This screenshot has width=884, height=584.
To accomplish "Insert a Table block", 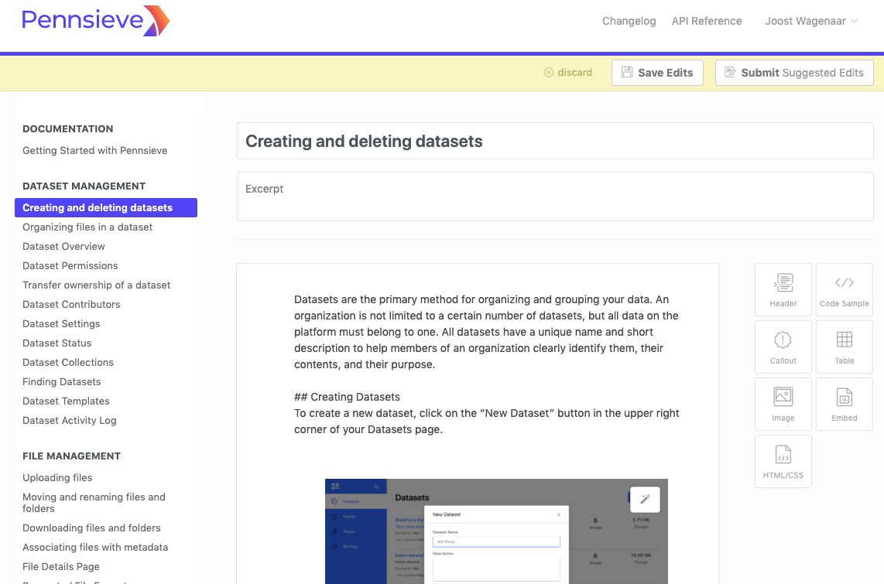I will (x=844, y=347).
